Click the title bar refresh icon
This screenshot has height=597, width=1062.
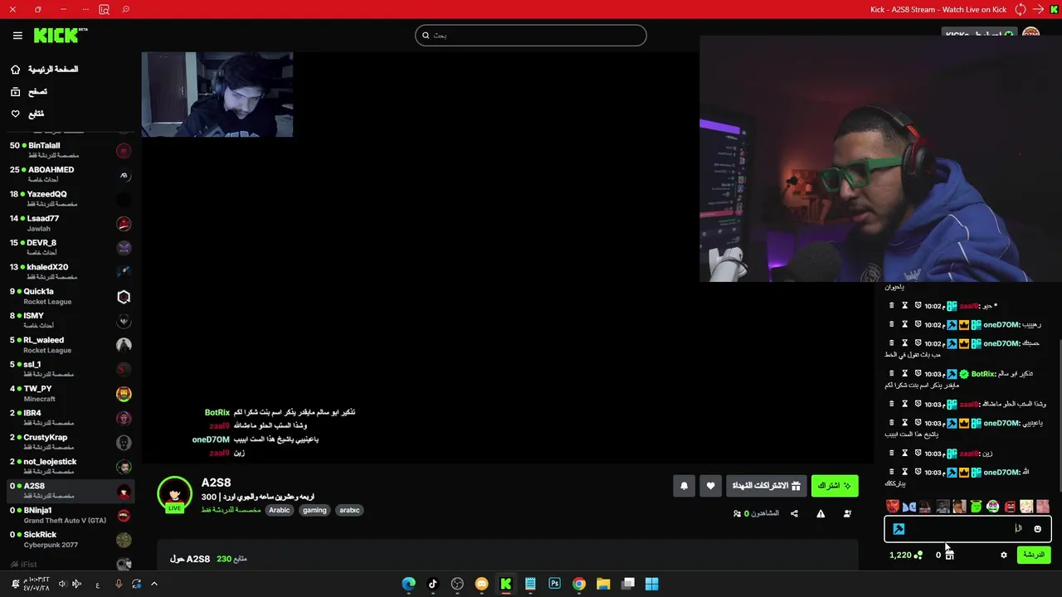[x=1021, y=9]
